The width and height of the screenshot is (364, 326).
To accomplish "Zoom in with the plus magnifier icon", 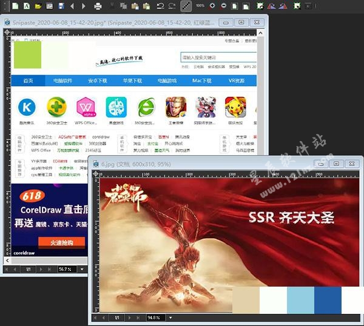I will coord(212,6).
